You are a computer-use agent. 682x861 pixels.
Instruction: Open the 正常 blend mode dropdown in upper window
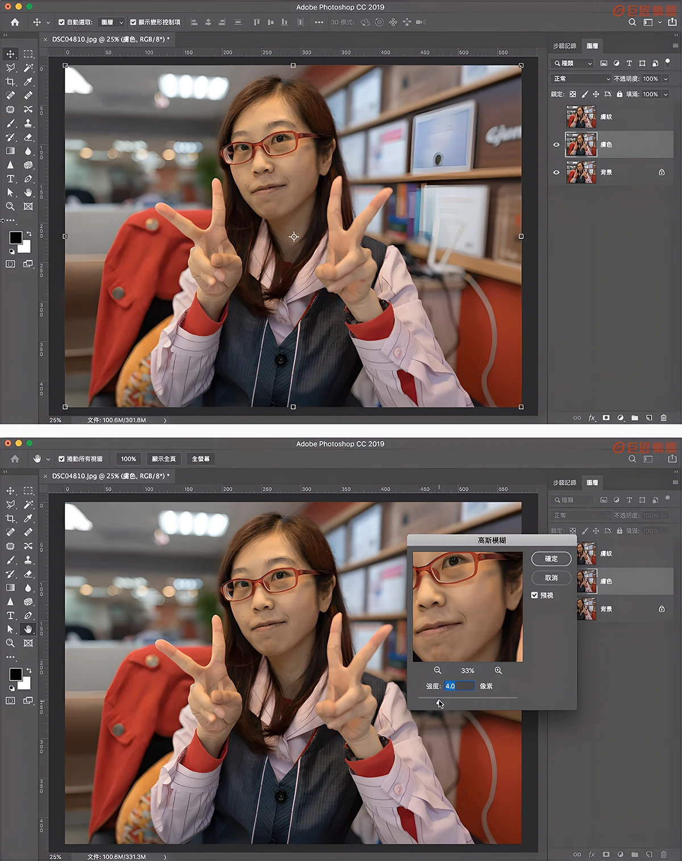pyautogui.click(x=580, y=79)
